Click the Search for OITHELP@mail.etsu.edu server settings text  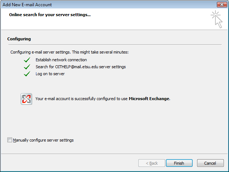80,67
